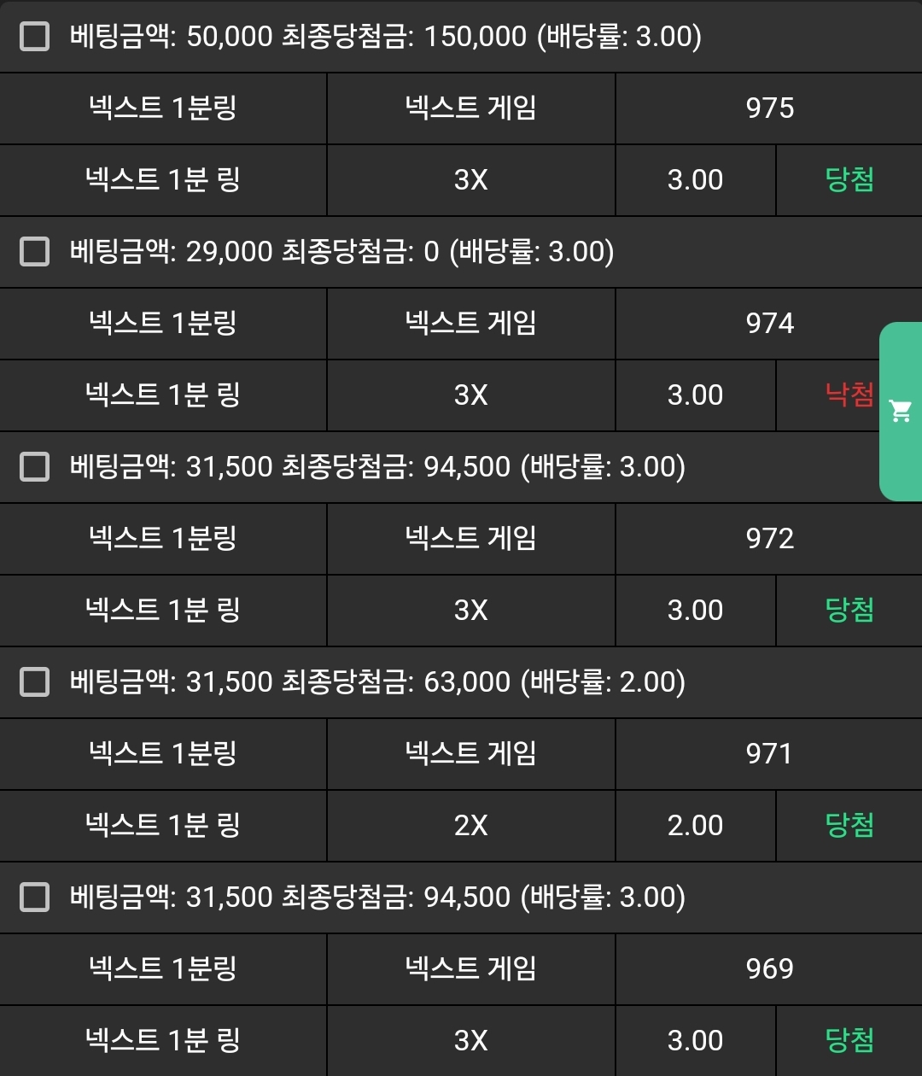This screenshot has width=922, height=1076.
Task: Click the 베팅금액: 29,000 header text
Action: point(341,252)
